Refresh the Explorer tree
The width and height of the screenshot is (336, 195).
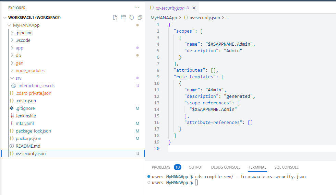tap(132, 18)
